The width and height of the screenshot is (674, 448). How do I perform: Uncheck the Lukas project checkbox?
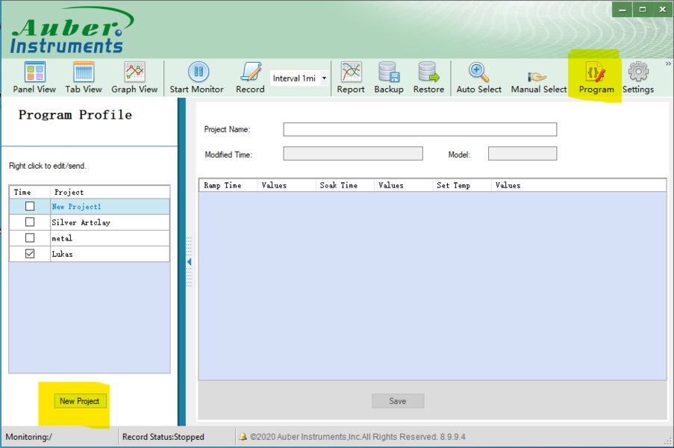coord(30,254)
